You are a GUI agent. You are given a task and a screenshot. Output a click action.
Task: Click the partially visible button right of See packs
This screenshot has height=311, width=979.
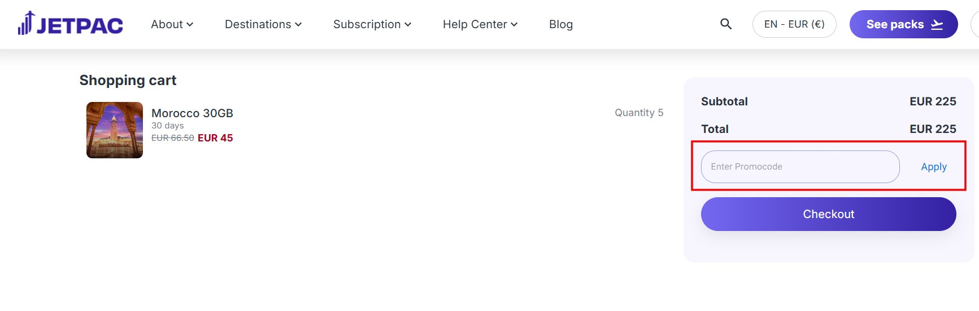974,25
